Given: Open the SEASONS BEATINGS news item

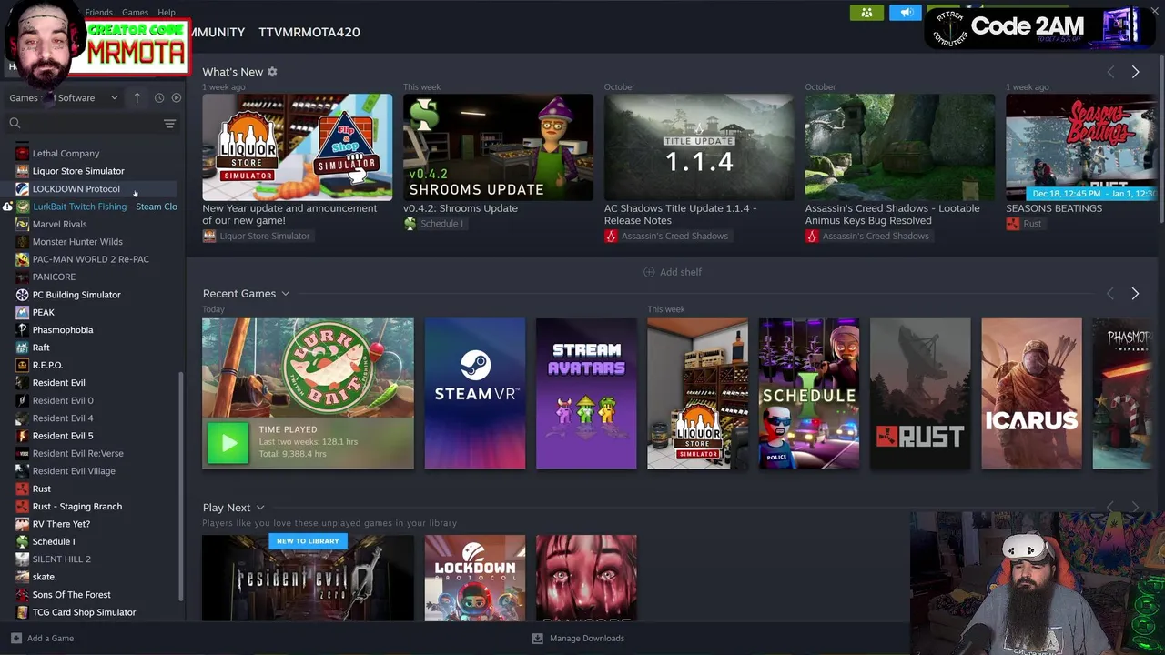Looking at the screenshot, I should [1081, 147].
